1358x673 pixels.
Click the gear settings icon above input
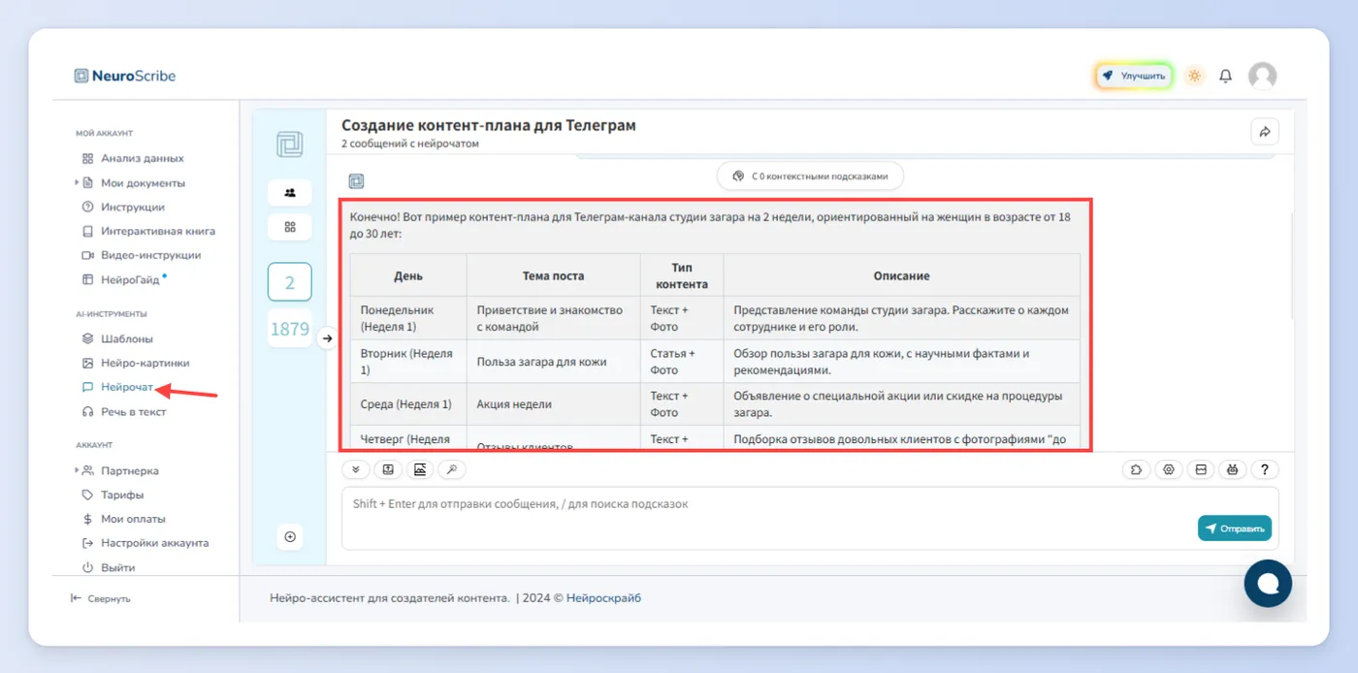coord(1169,469)
